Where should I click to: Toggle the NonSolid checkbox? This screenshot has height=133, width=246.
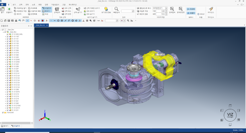[x=3, y=113]
